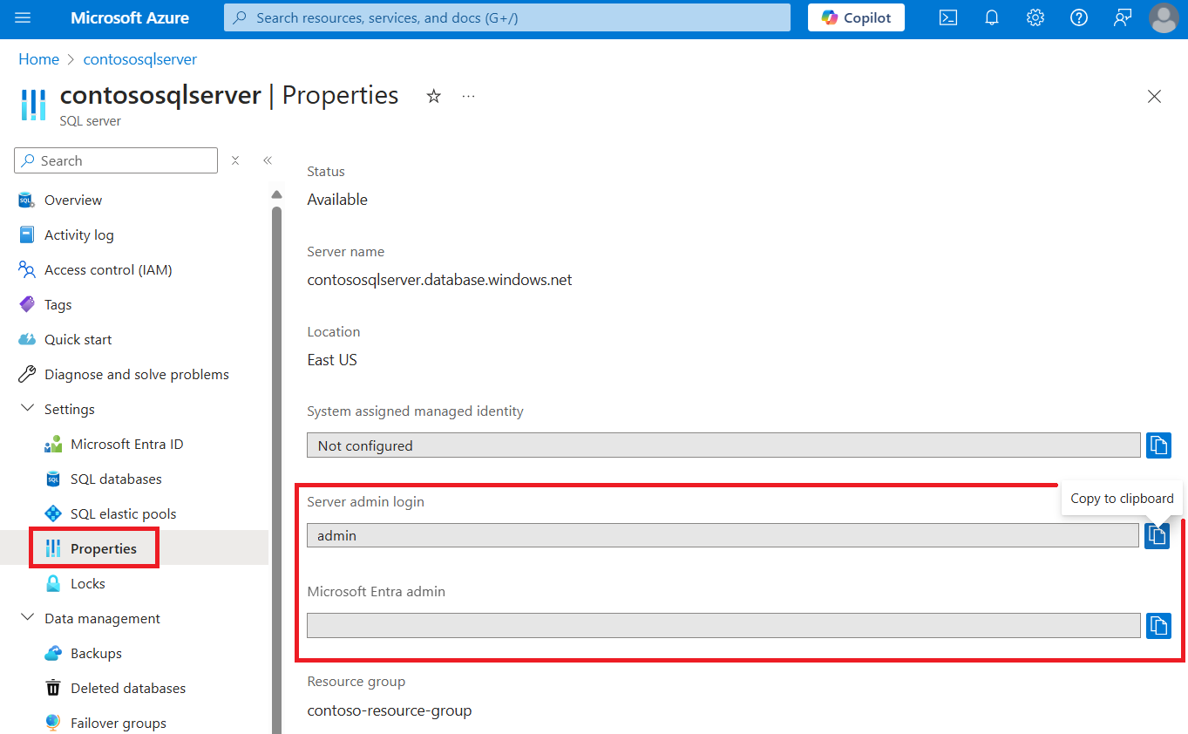Copy the Microsoft Entra admin value
This screenshot has height=734, width=1188.
1157,625
